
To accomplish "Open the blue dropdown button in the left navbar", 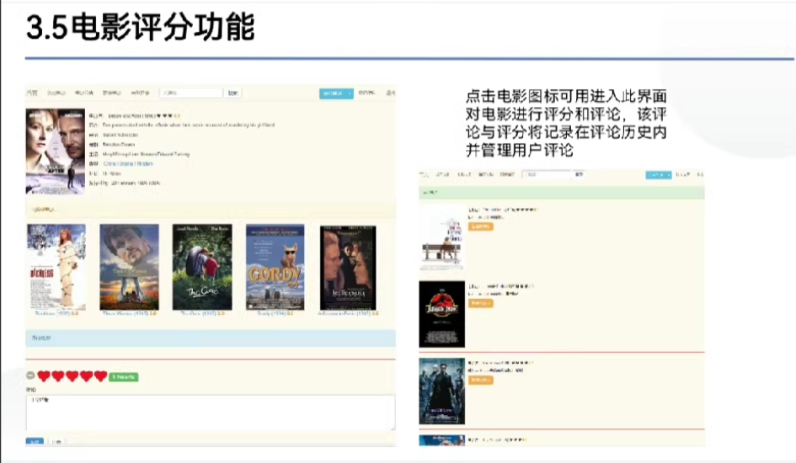I will 336,93.
